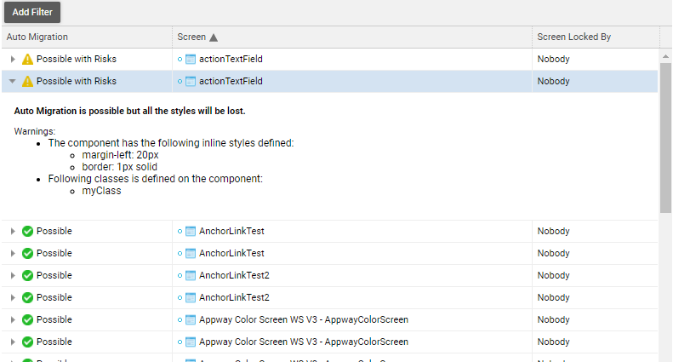Click the small circle marker in highlighted actionTextField row
Image resolution: width=673 pixels, height=362 pixels.
click(180, 81)
